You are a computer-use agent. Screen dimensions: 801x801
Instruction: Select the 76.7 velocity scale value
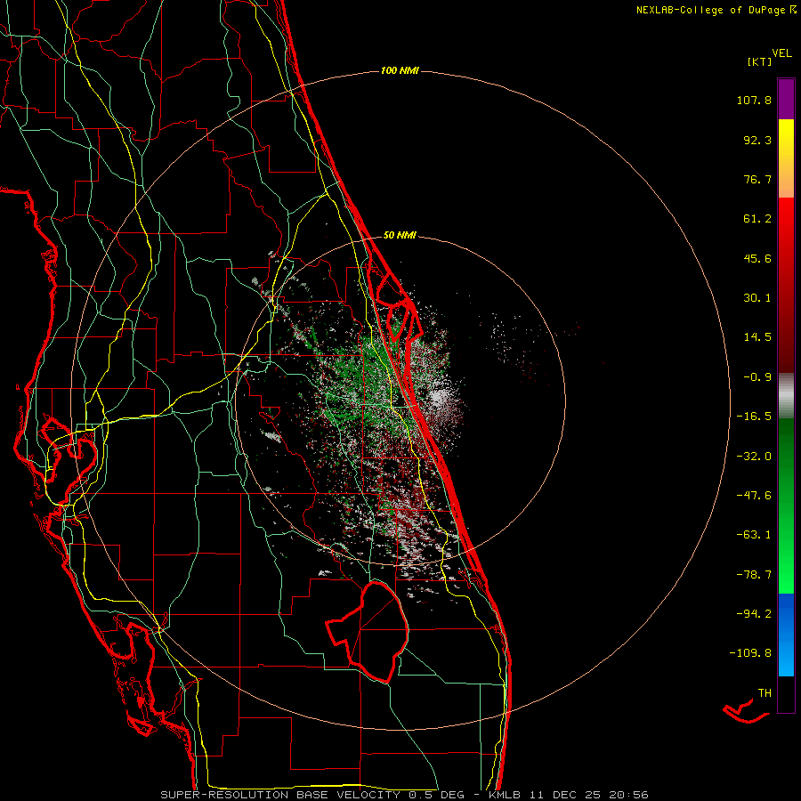tap(757, 179)
